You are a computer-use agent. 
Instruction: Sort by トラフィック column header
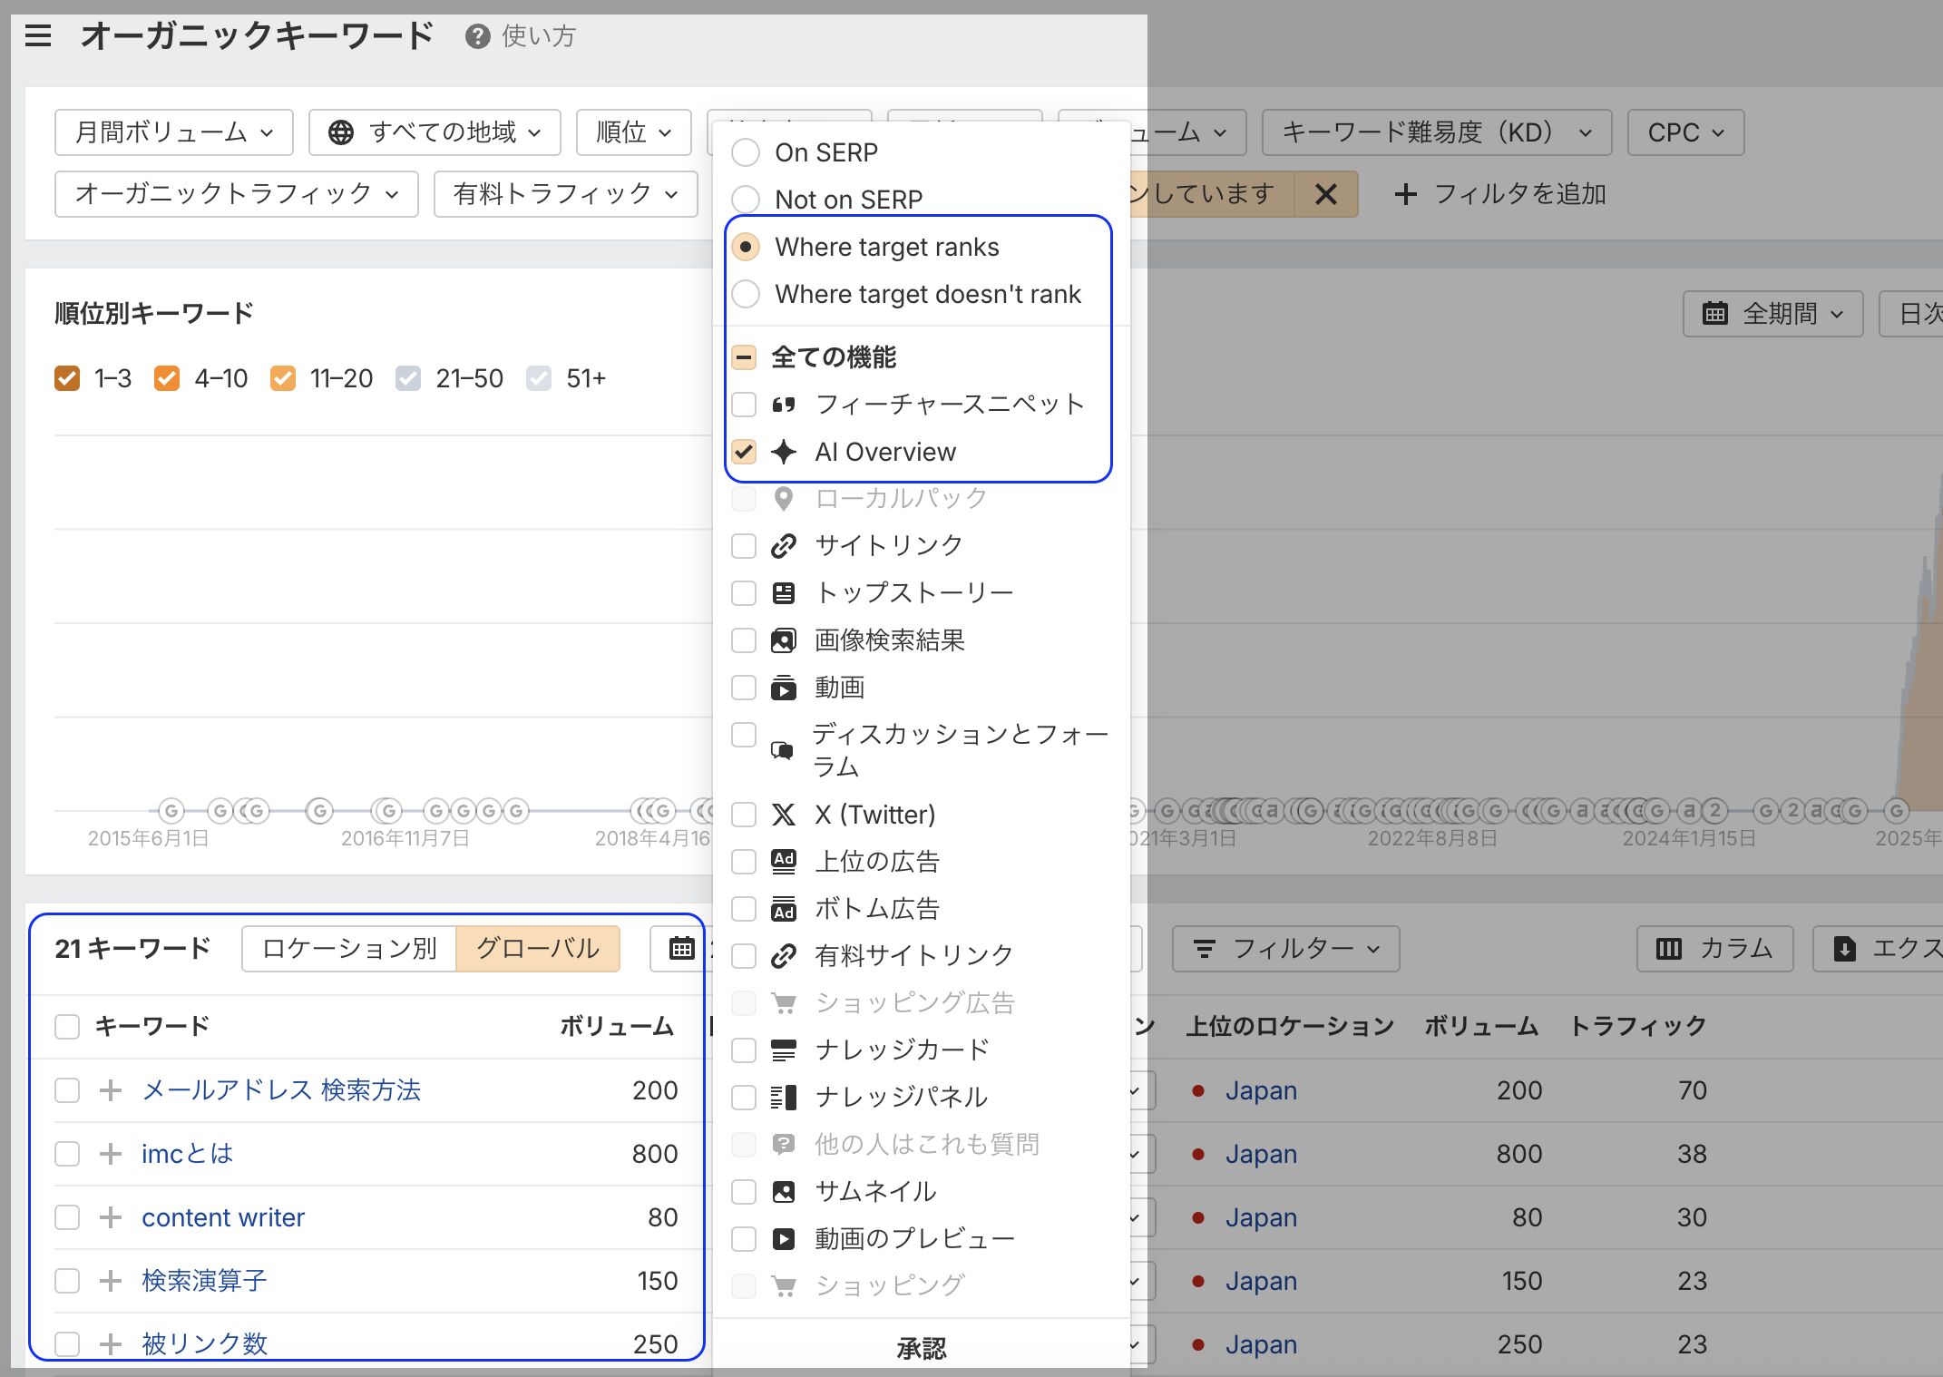point(1638,1027)
